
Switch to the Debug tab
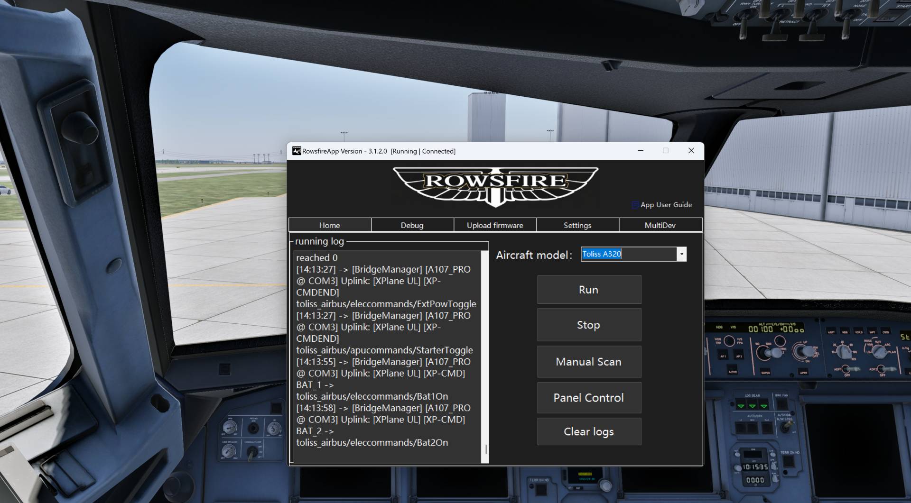(412, 225)
